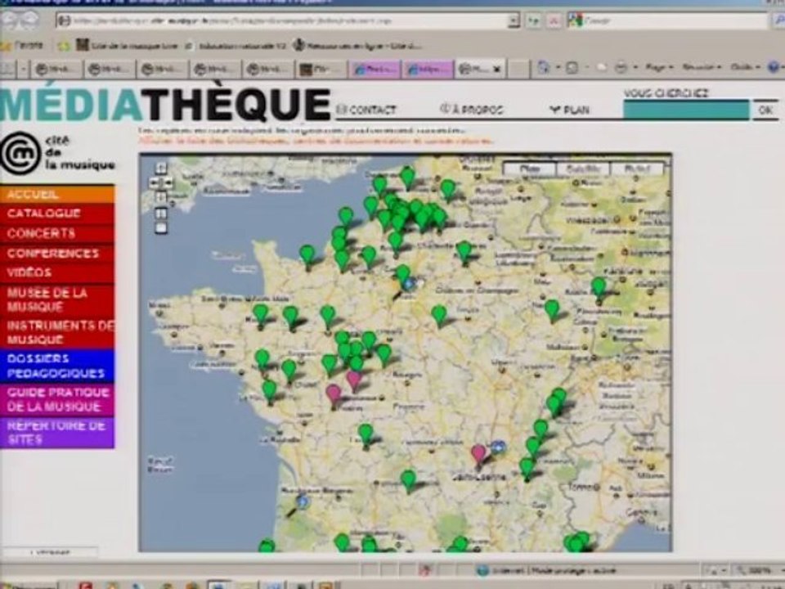Viewport: 785px width, 589px height.
Task: Open the CONFERENCES section
Action: tap(57, 254)
